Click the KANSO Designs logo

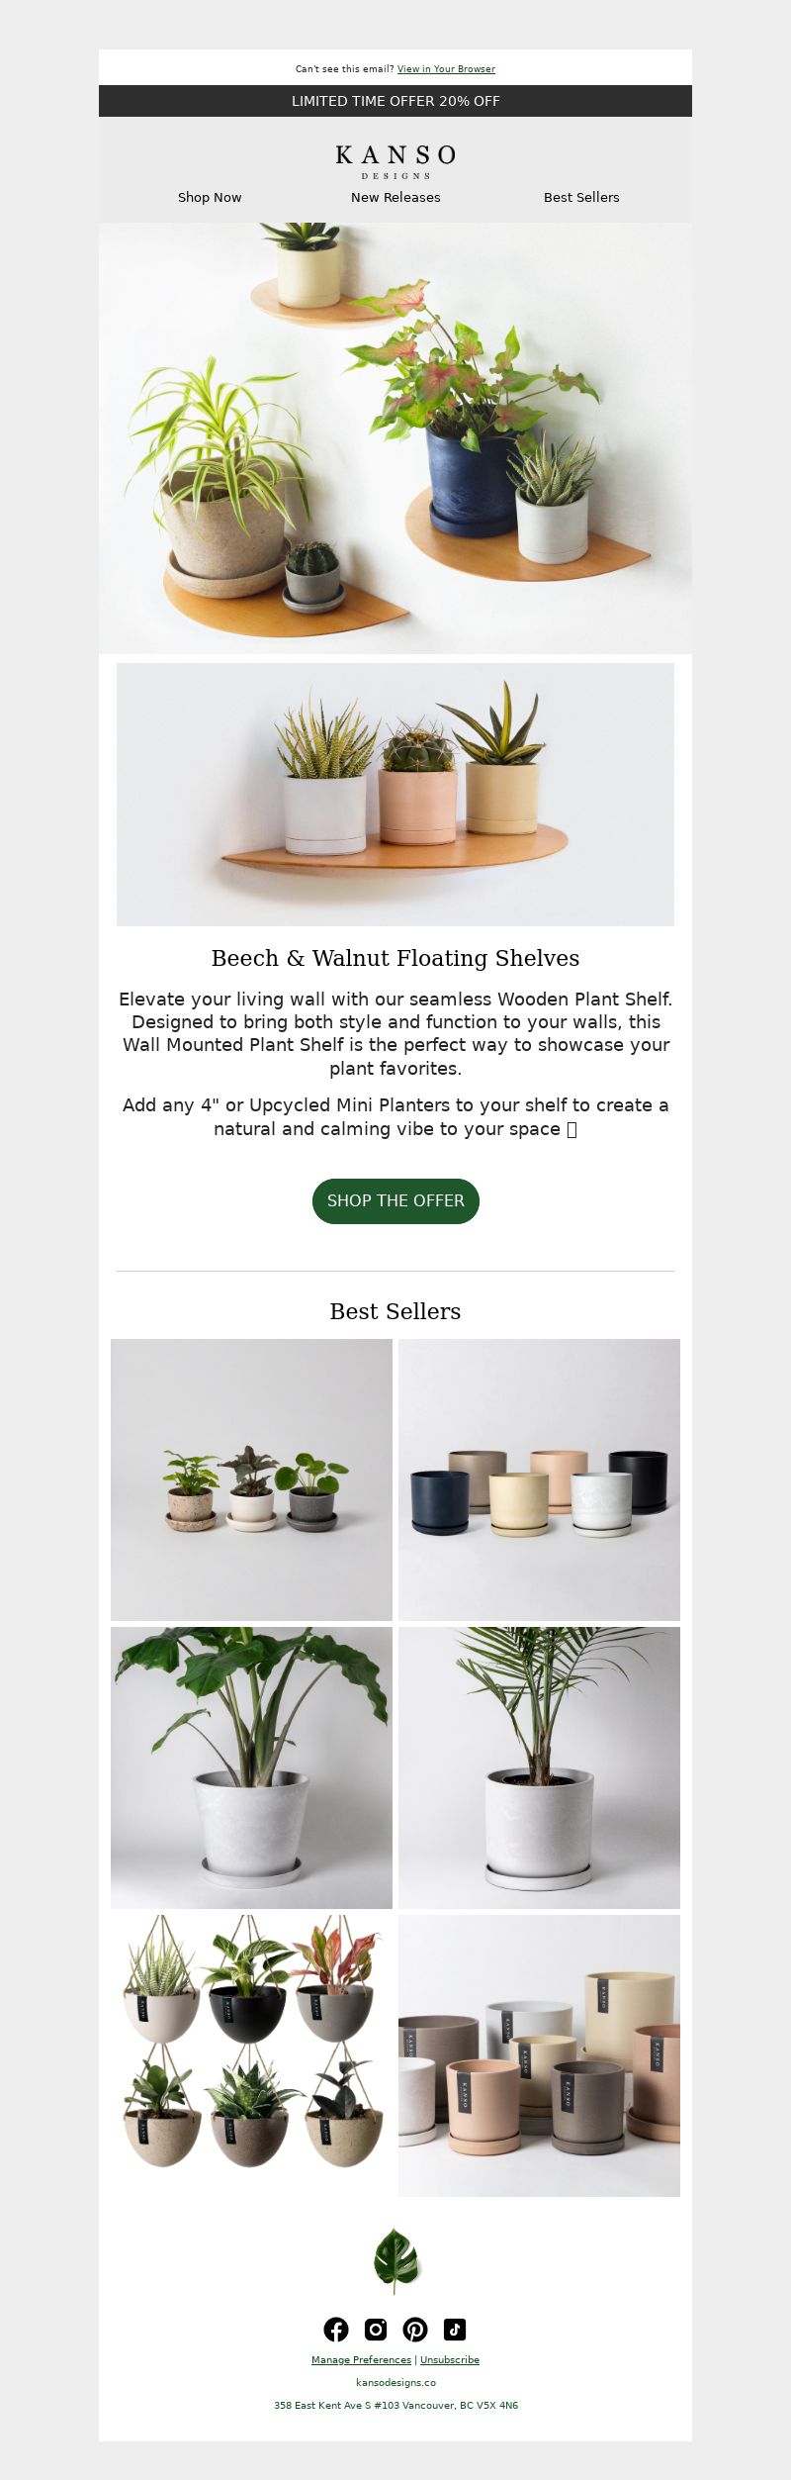point(395,161)
